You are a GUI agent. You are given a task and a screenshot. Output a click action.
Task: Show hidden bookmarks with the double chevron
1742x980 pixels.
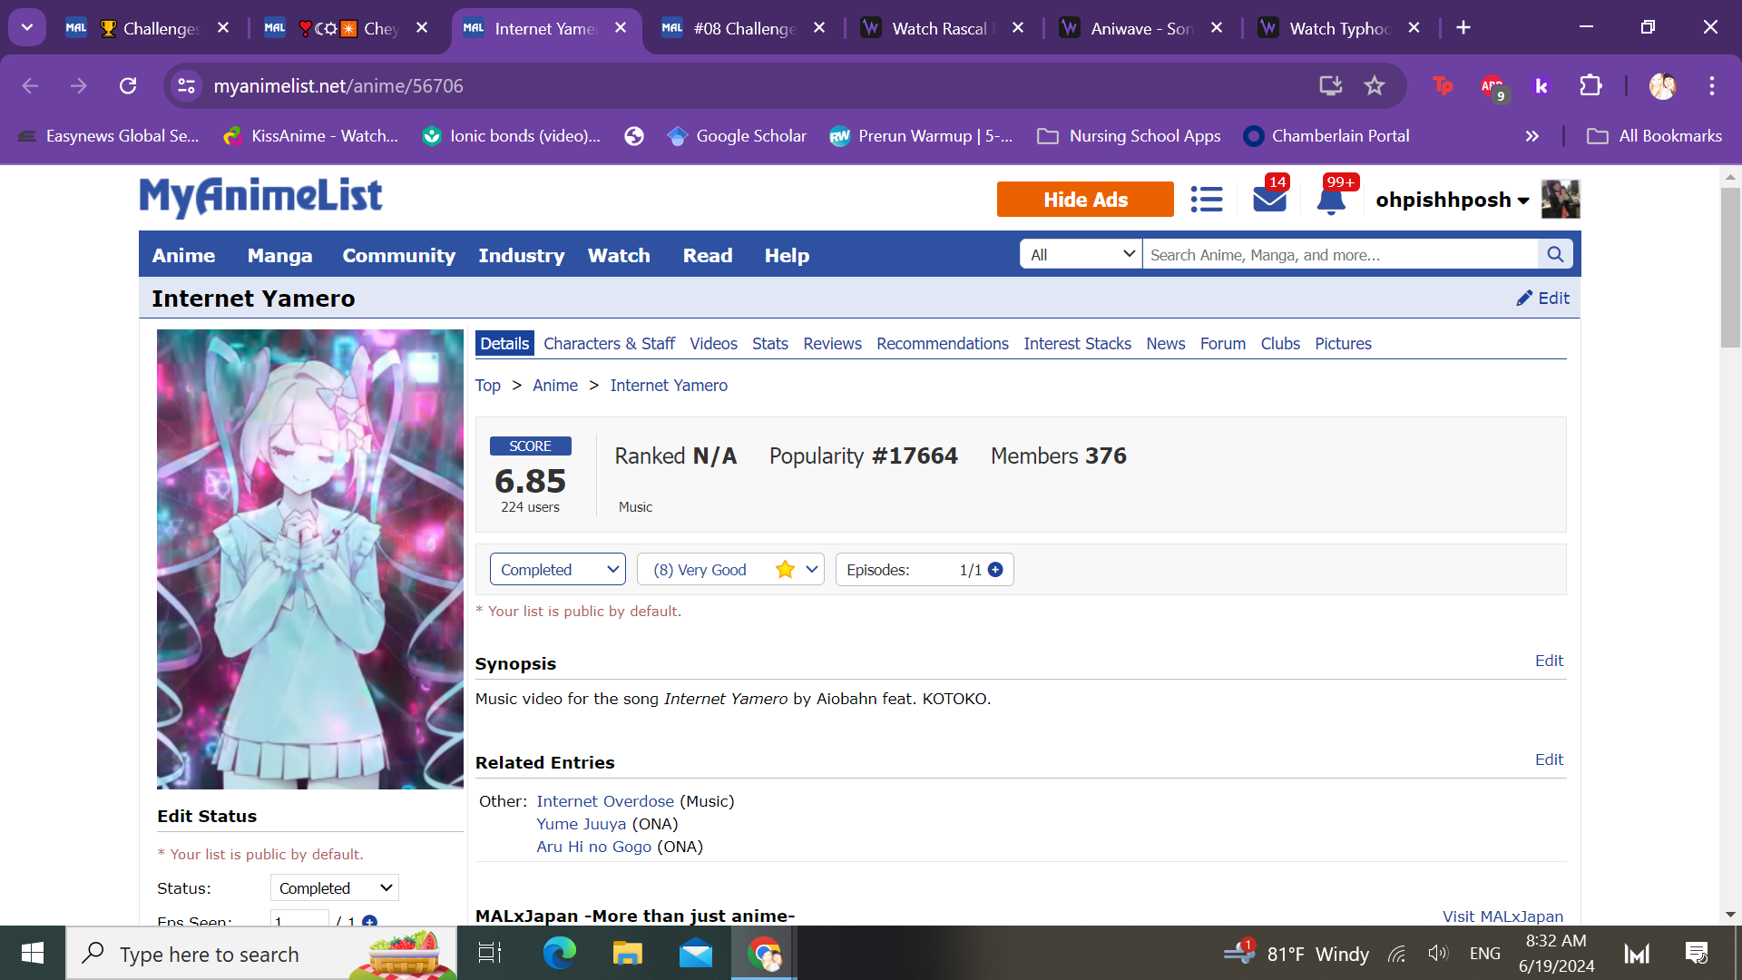pyautogui.click(x=1532, y=136)
